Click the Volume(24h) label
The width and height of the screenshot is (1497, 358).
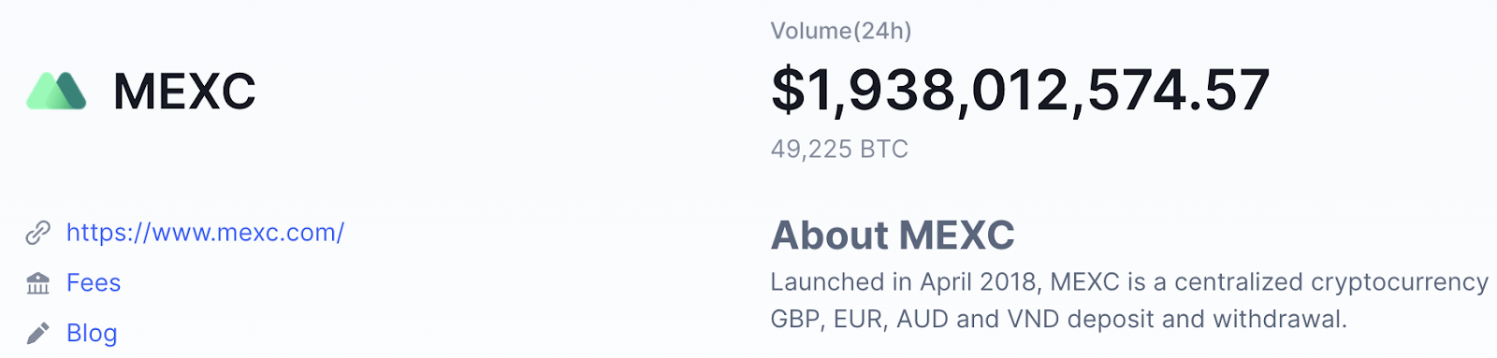coord(841,31)
